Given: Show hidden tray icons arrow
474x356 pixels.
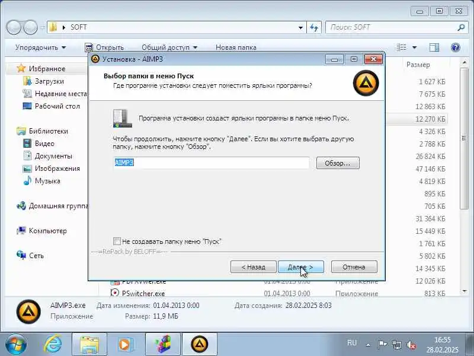Looking at the screenshot, I should [368, 345].
